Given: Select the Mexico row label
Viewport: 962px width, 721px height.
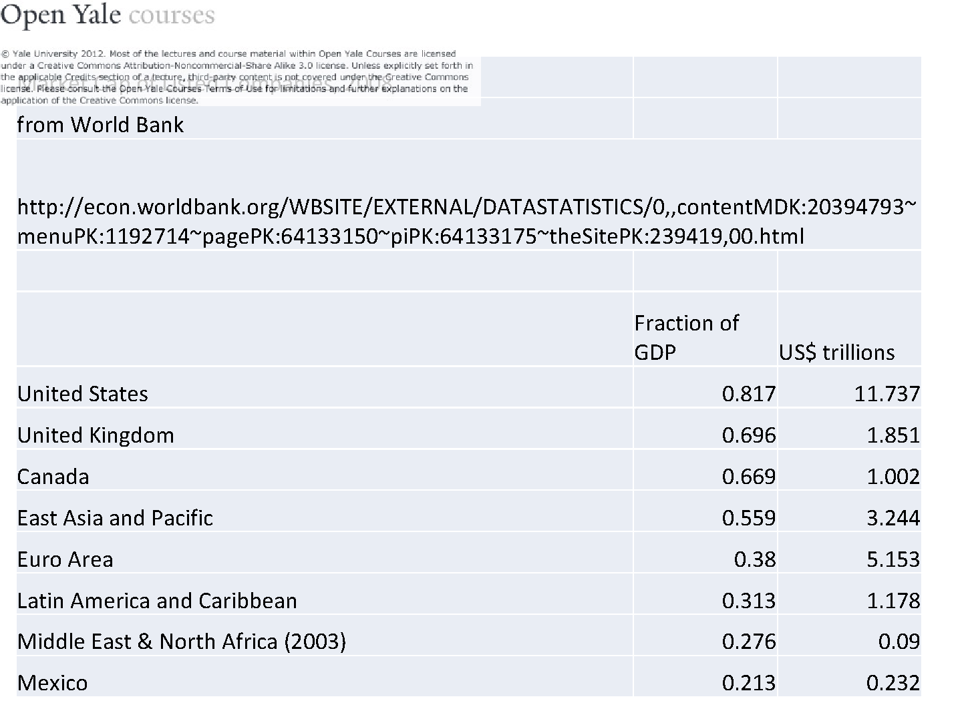Looking at the screenshot, I should point(53,682).
